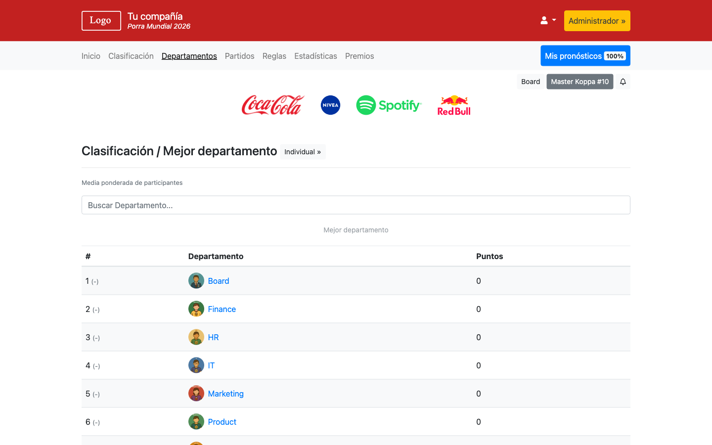Screen dimensions: 712x445
Task: Click the Spotify sponsor logo
Action: pos(389,105)
